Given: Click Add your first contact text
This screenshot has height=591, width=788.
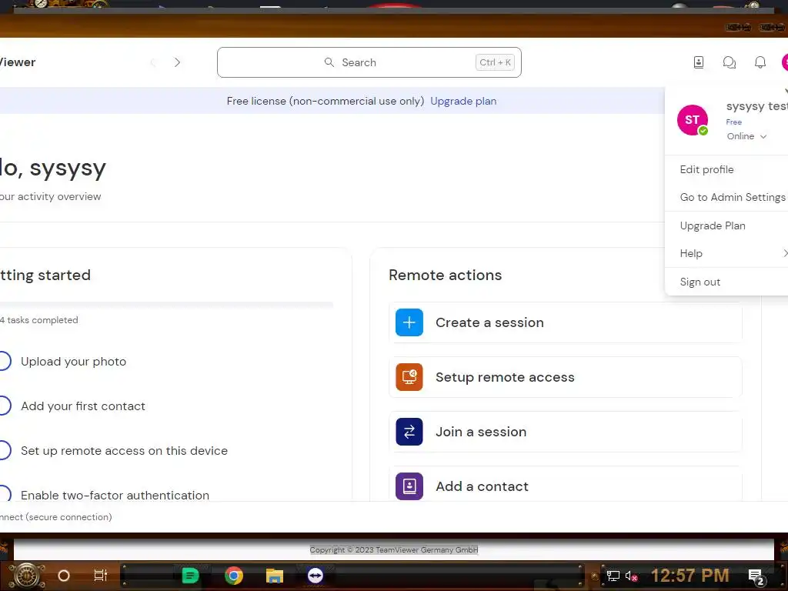Looking at the screenshot, I should click(x=83, y=406).
